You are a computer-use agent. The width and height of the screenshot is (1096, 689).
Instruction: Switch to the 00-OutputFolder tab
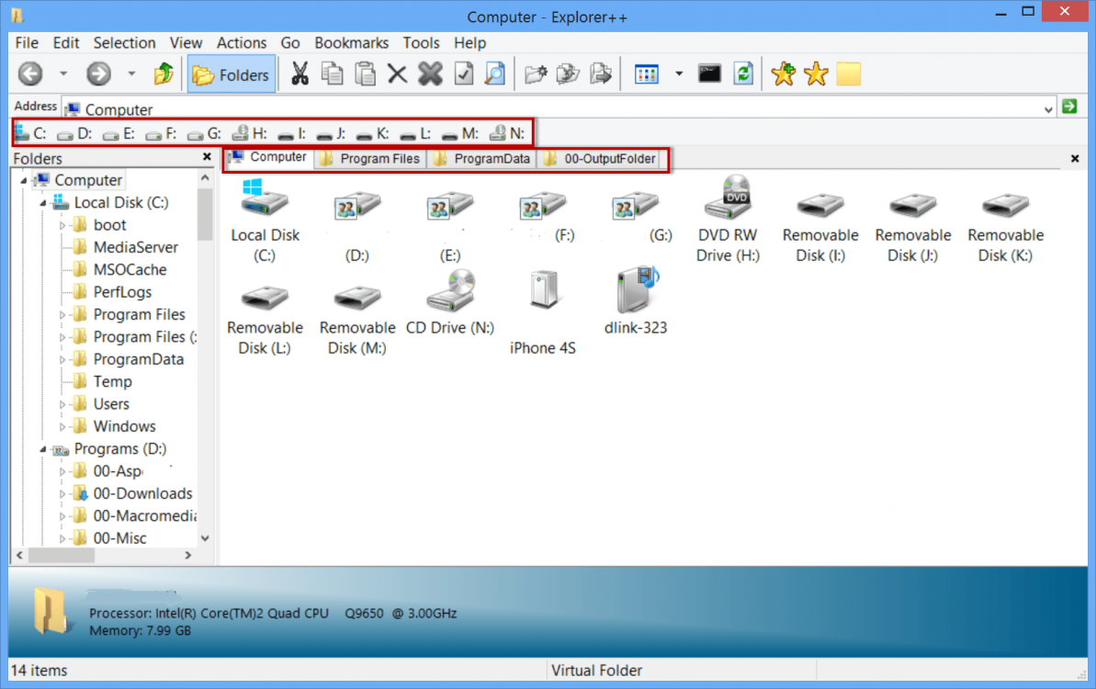click(600, 157)
